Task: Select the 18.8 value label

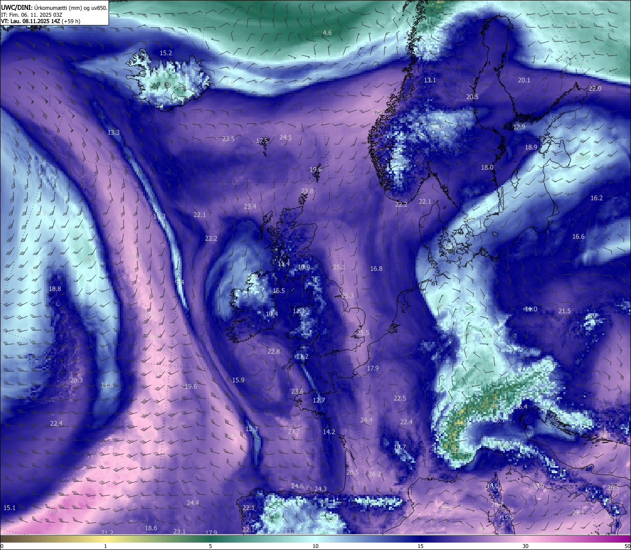Action: pos(55,289)
